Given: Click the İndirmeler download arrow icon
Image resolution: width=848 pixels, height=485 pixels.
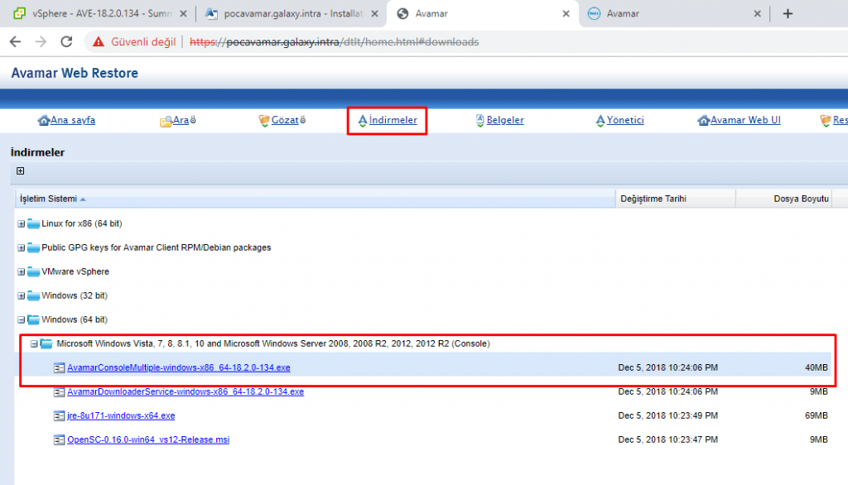Looking at the screenshot, I should 363,121.
